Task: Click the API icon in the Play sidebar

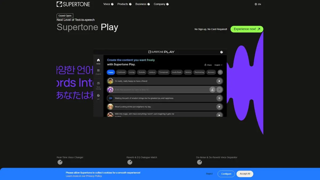Action: click(98, 96)
